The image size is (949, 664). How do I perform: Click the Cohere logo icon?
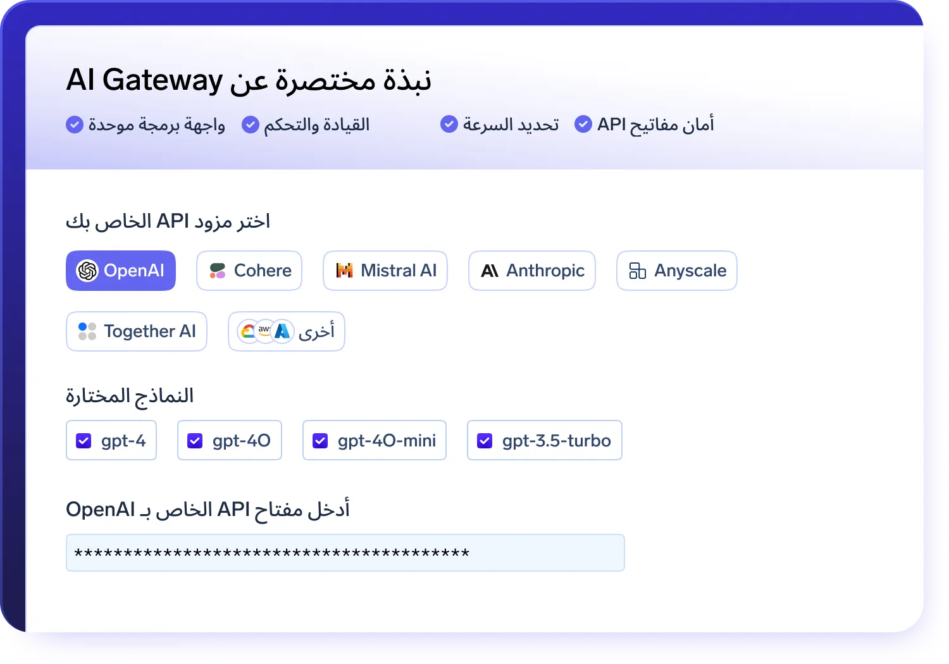pyautogui.click(x=218, y=271)
